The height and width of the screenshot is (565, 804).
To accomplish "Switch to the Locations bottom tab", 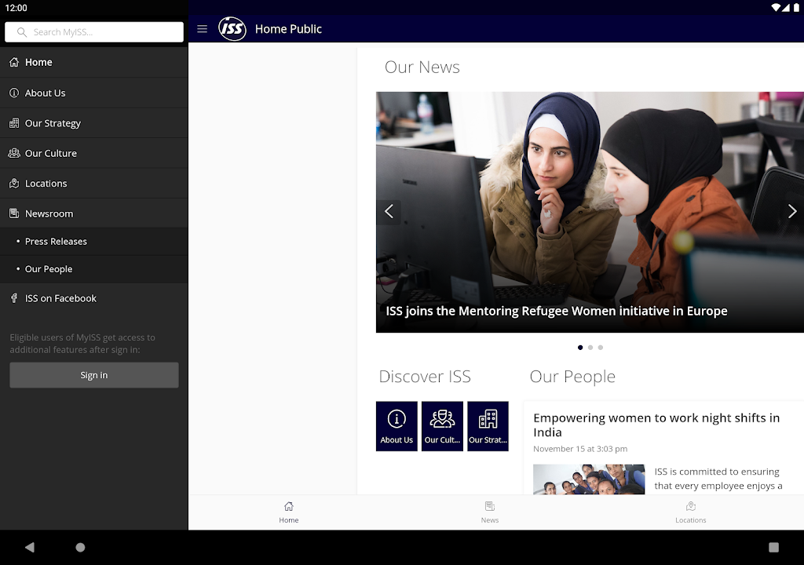I will click(690, 512).
